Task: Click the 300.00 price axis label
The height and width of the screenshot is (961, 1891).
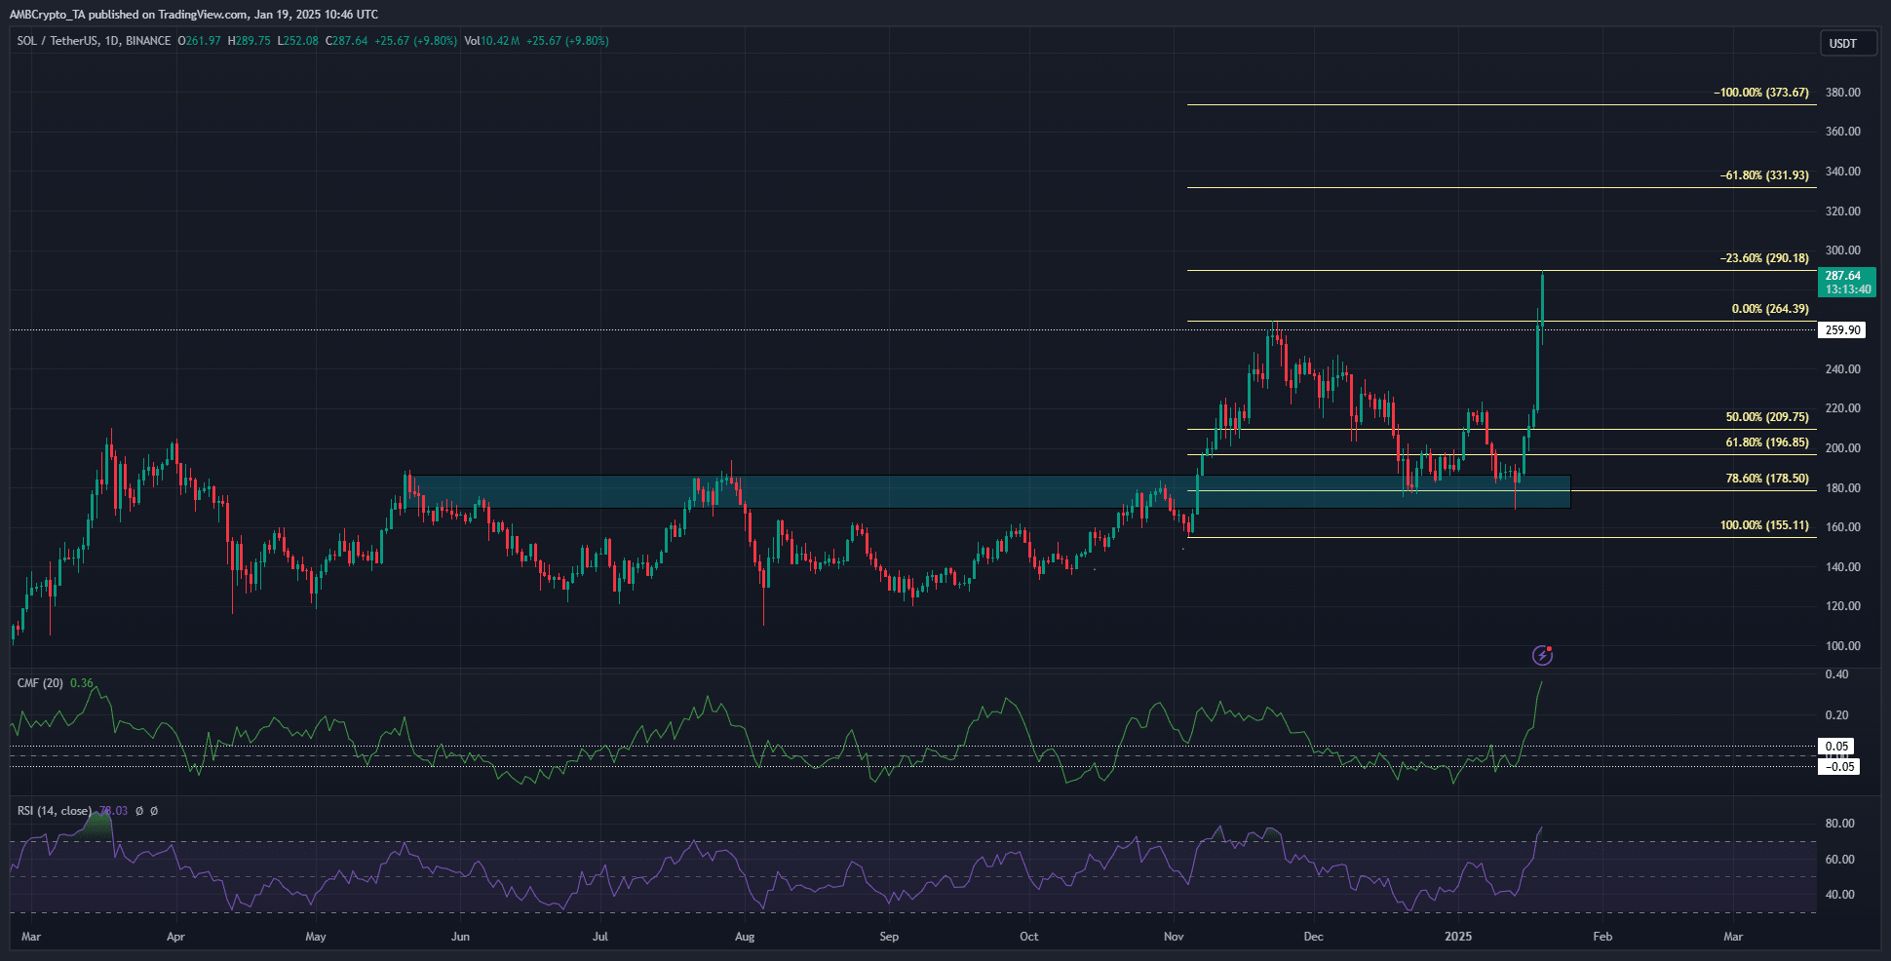Action: (1843, 250)
